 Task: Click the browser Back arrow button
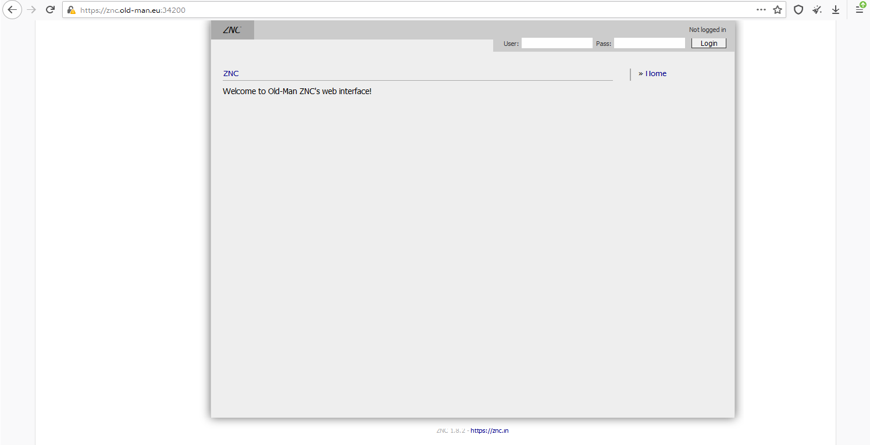12,10
